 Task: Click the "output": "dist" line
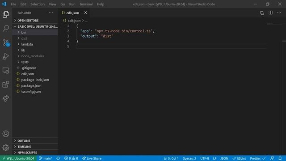97,36
